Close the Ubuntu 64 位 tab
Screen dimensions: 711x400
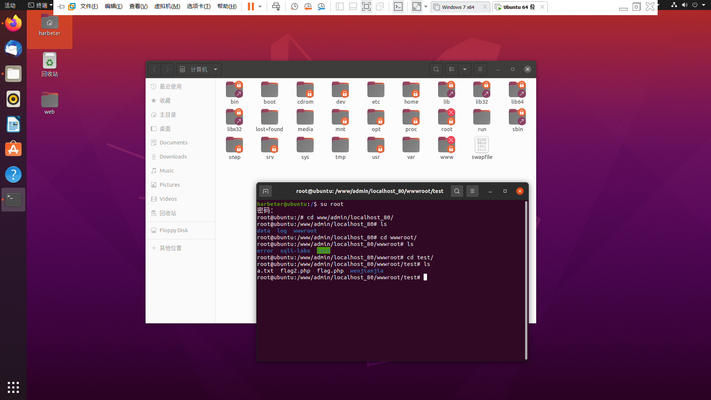[542, 7]
